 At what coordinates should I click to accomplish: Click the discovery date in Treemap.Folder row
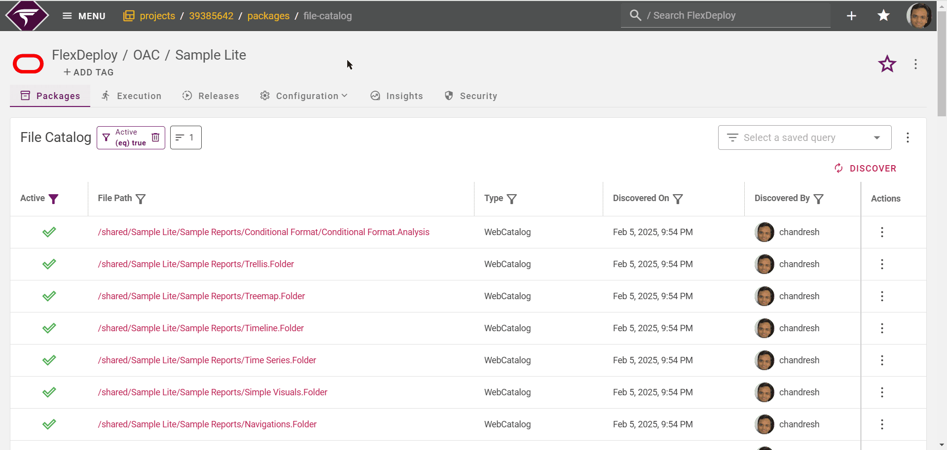[x=653, y=296]
